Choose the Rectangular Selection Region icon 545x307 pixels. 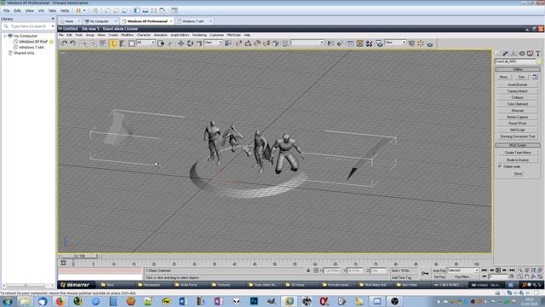131,43
